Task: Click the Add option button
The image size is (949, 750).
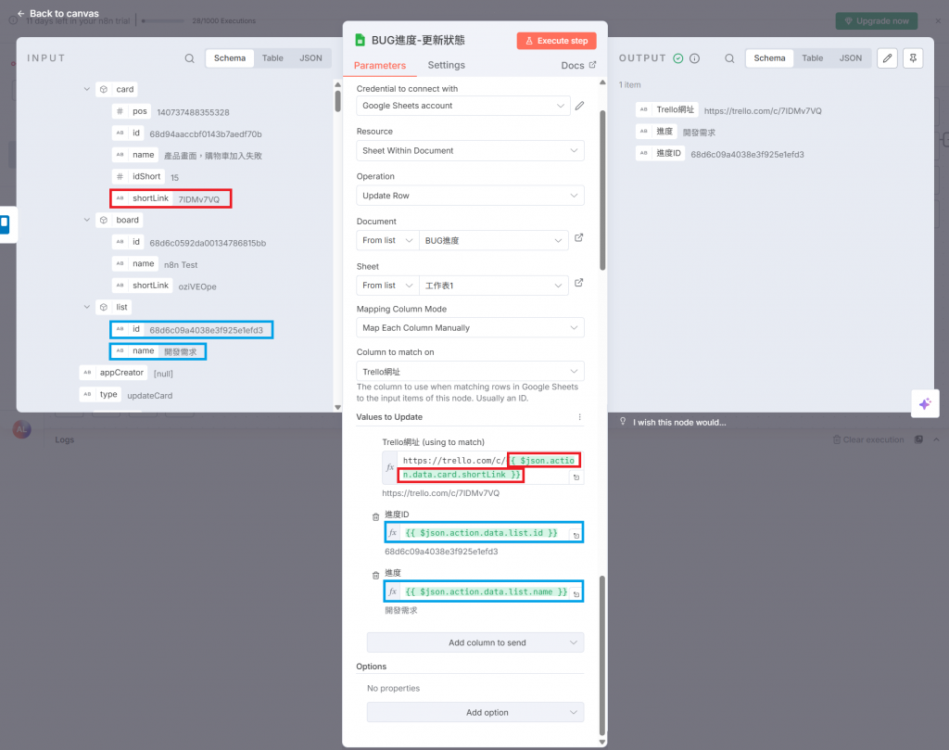Action: (x=475, y=713)
